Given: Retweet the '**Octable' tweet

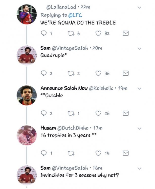Looking at the screenshot, I should point(71,113).
